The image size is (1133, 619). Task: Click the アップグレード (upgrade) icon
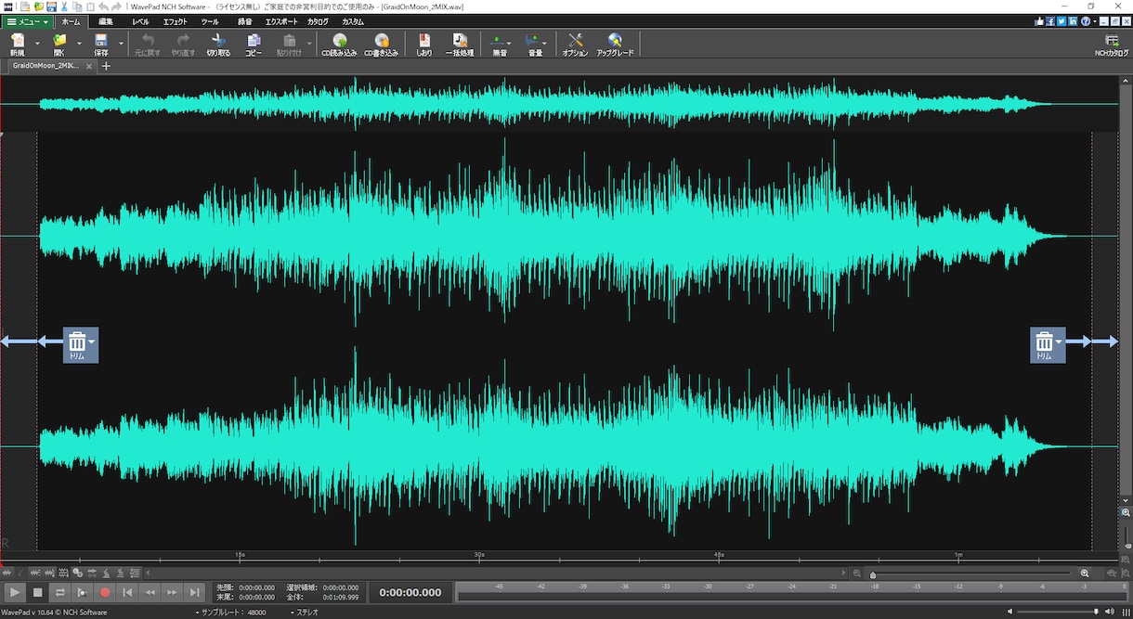615,44
